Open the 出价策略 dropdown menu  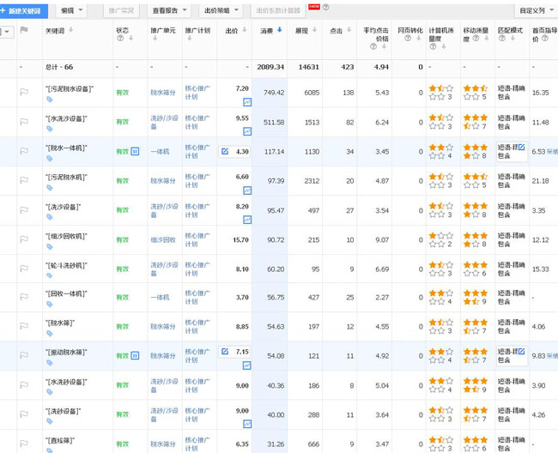(x=221, y=10)
